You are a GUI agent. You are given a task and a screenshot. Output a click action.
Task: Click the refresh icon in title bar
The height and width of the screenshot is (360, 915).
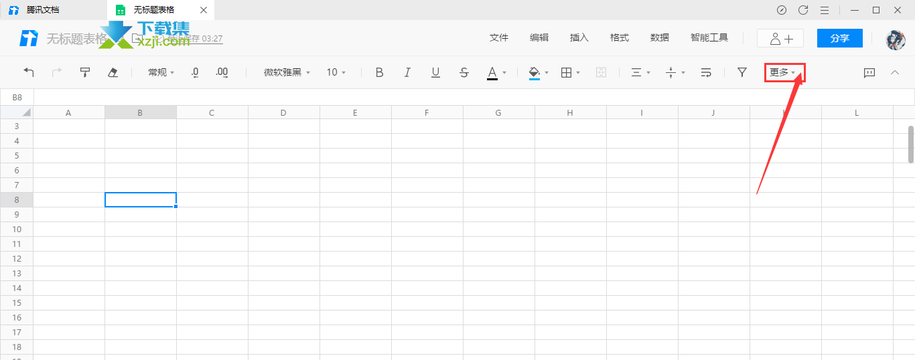tap(803, 10)
